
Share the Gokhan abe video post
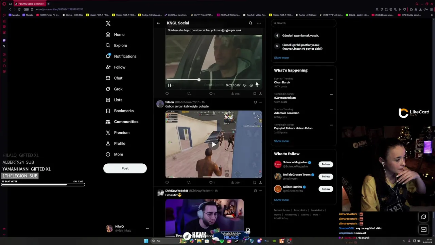coord(261,94)
